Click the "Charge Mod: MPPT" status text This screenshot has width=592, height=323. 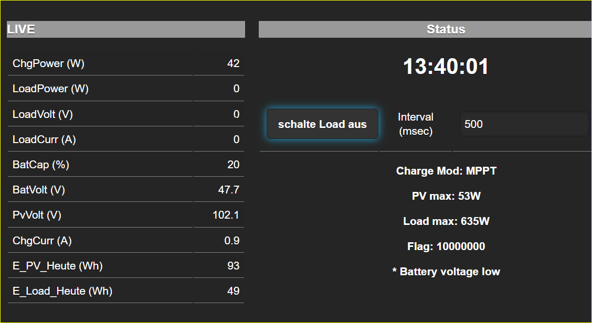tap(446, 171)
